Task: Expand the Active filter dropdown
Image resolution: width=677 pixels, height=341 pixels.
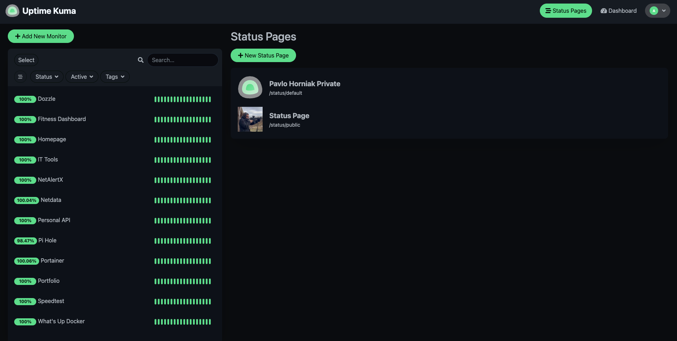Action: click(x=81, y=77)
